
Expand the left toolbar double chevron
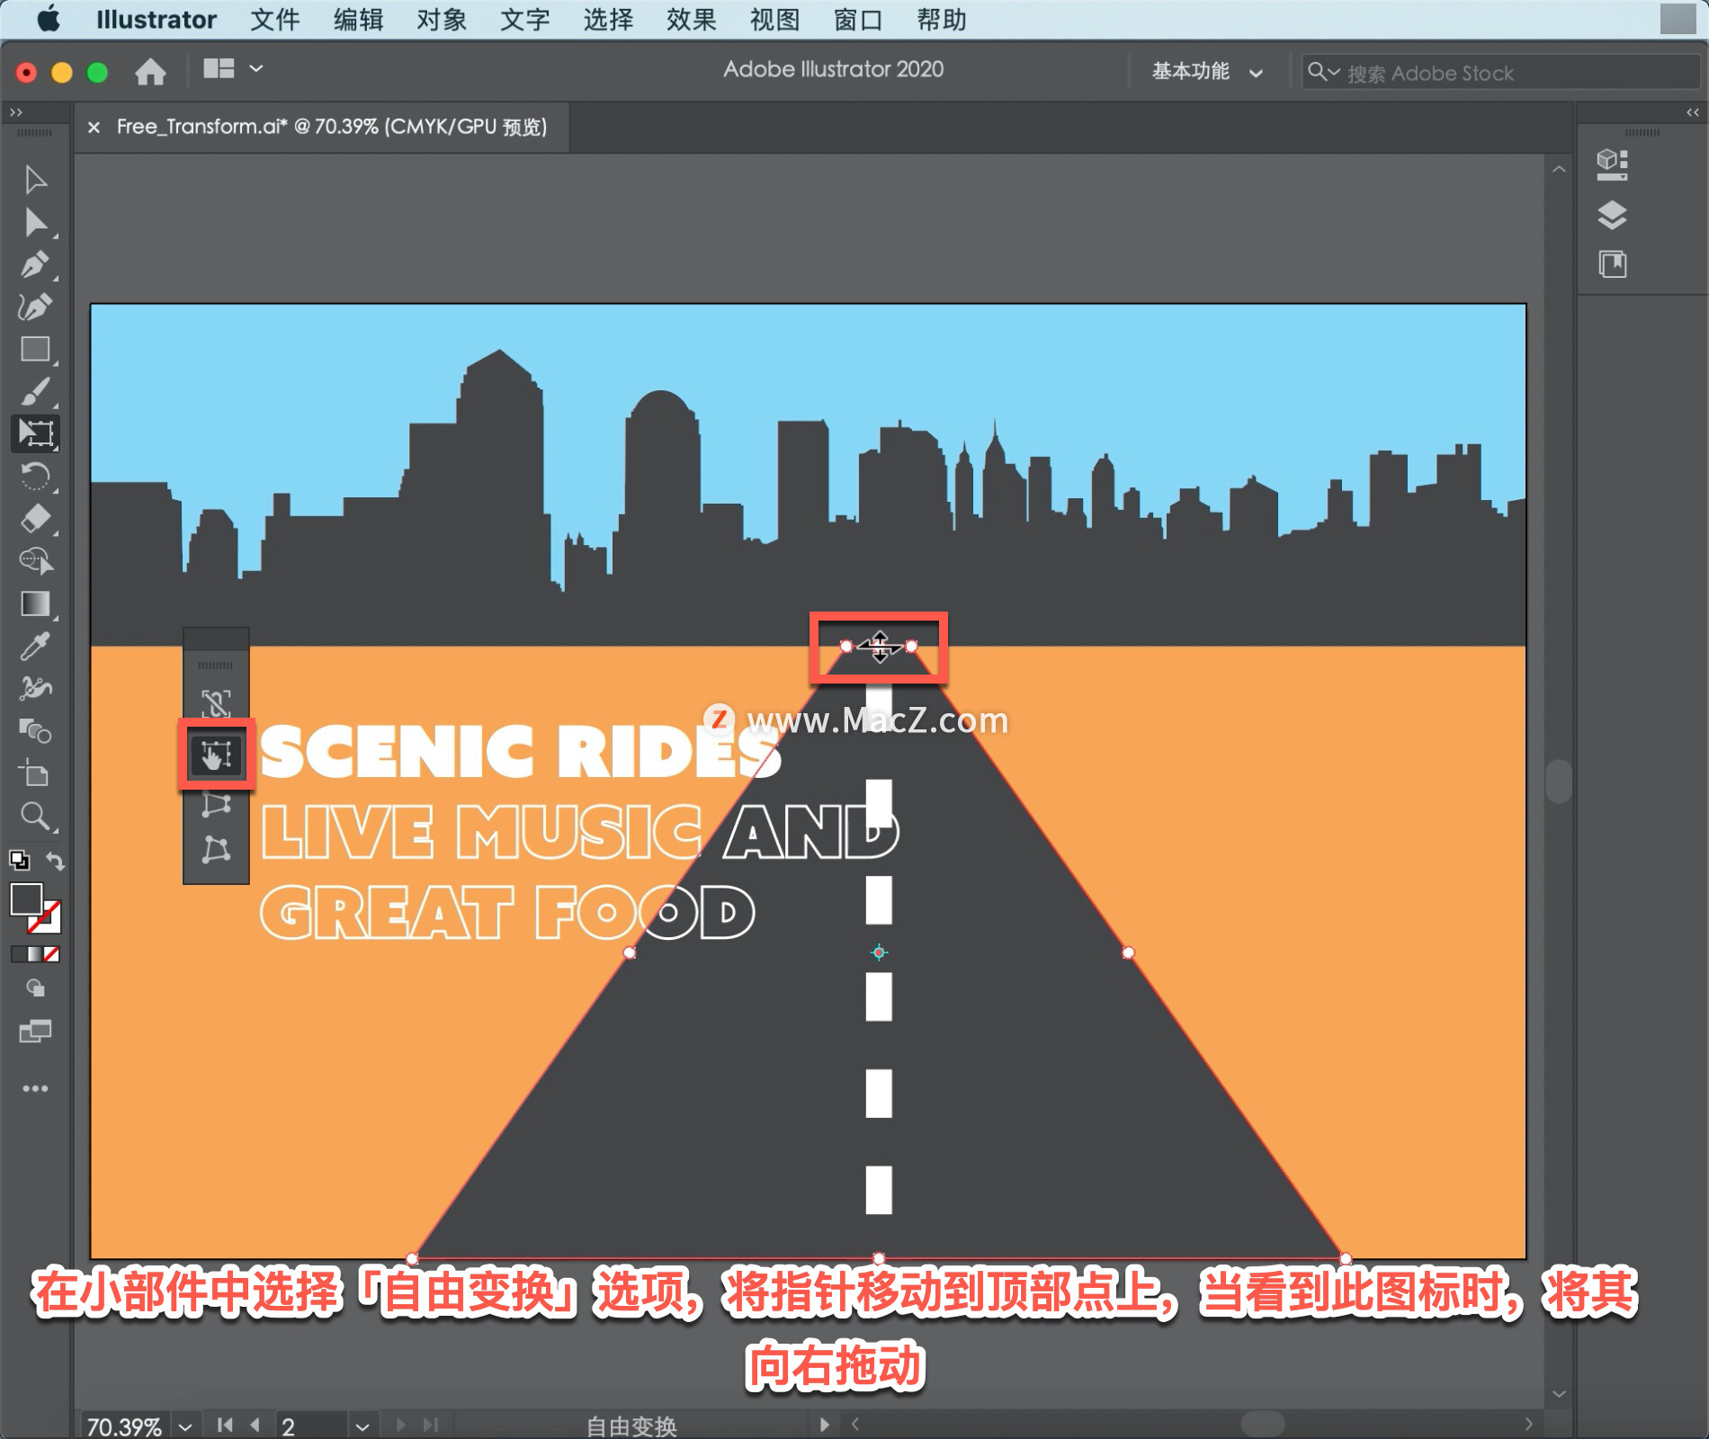(15, 112)
